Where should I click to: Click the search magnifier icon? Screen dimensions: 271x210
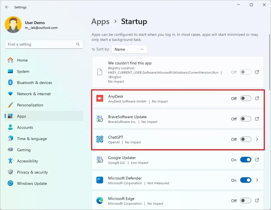tap(78, 44)
